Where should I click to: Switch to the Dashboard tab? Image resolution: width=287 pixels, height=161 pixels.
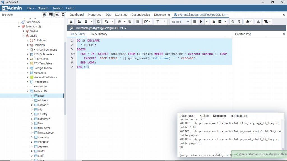click(x=76, y=15)
